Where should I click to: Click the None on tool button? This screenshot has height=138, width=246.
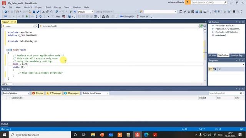pyautogui.click(x=143, y=16)
